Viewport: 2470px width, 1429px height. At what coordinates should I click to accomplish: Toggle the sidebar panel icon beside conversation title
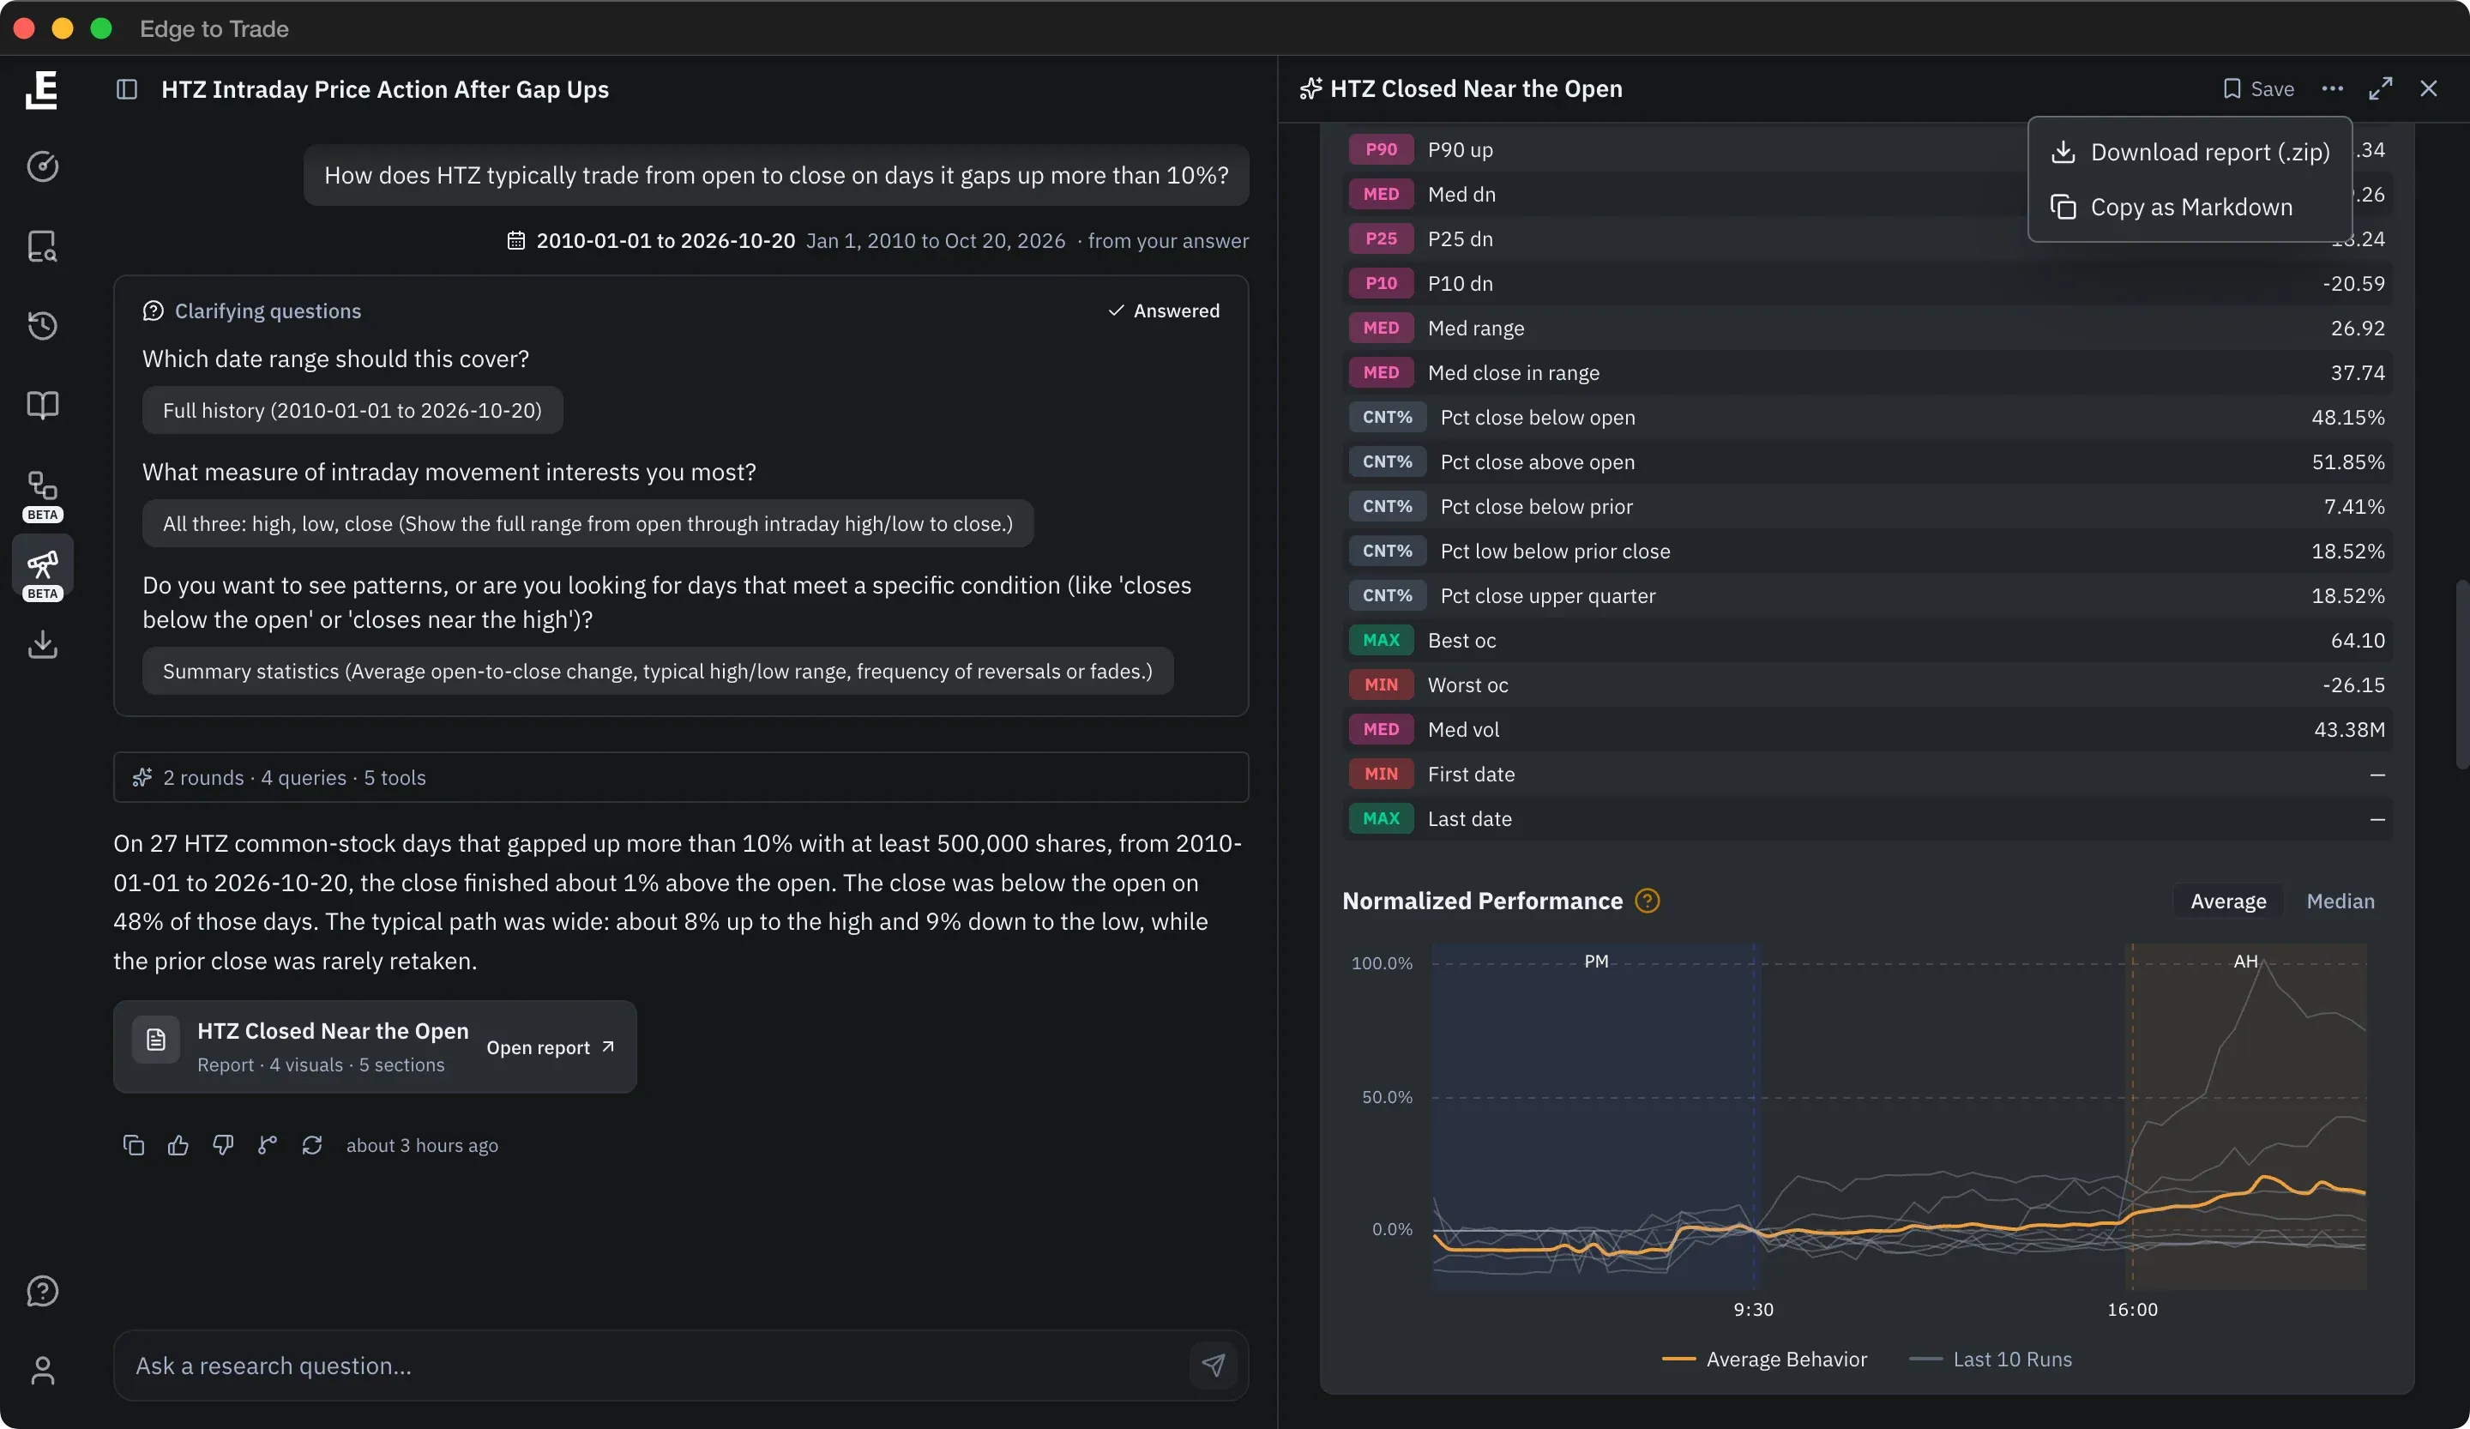[x=126, y=89]
